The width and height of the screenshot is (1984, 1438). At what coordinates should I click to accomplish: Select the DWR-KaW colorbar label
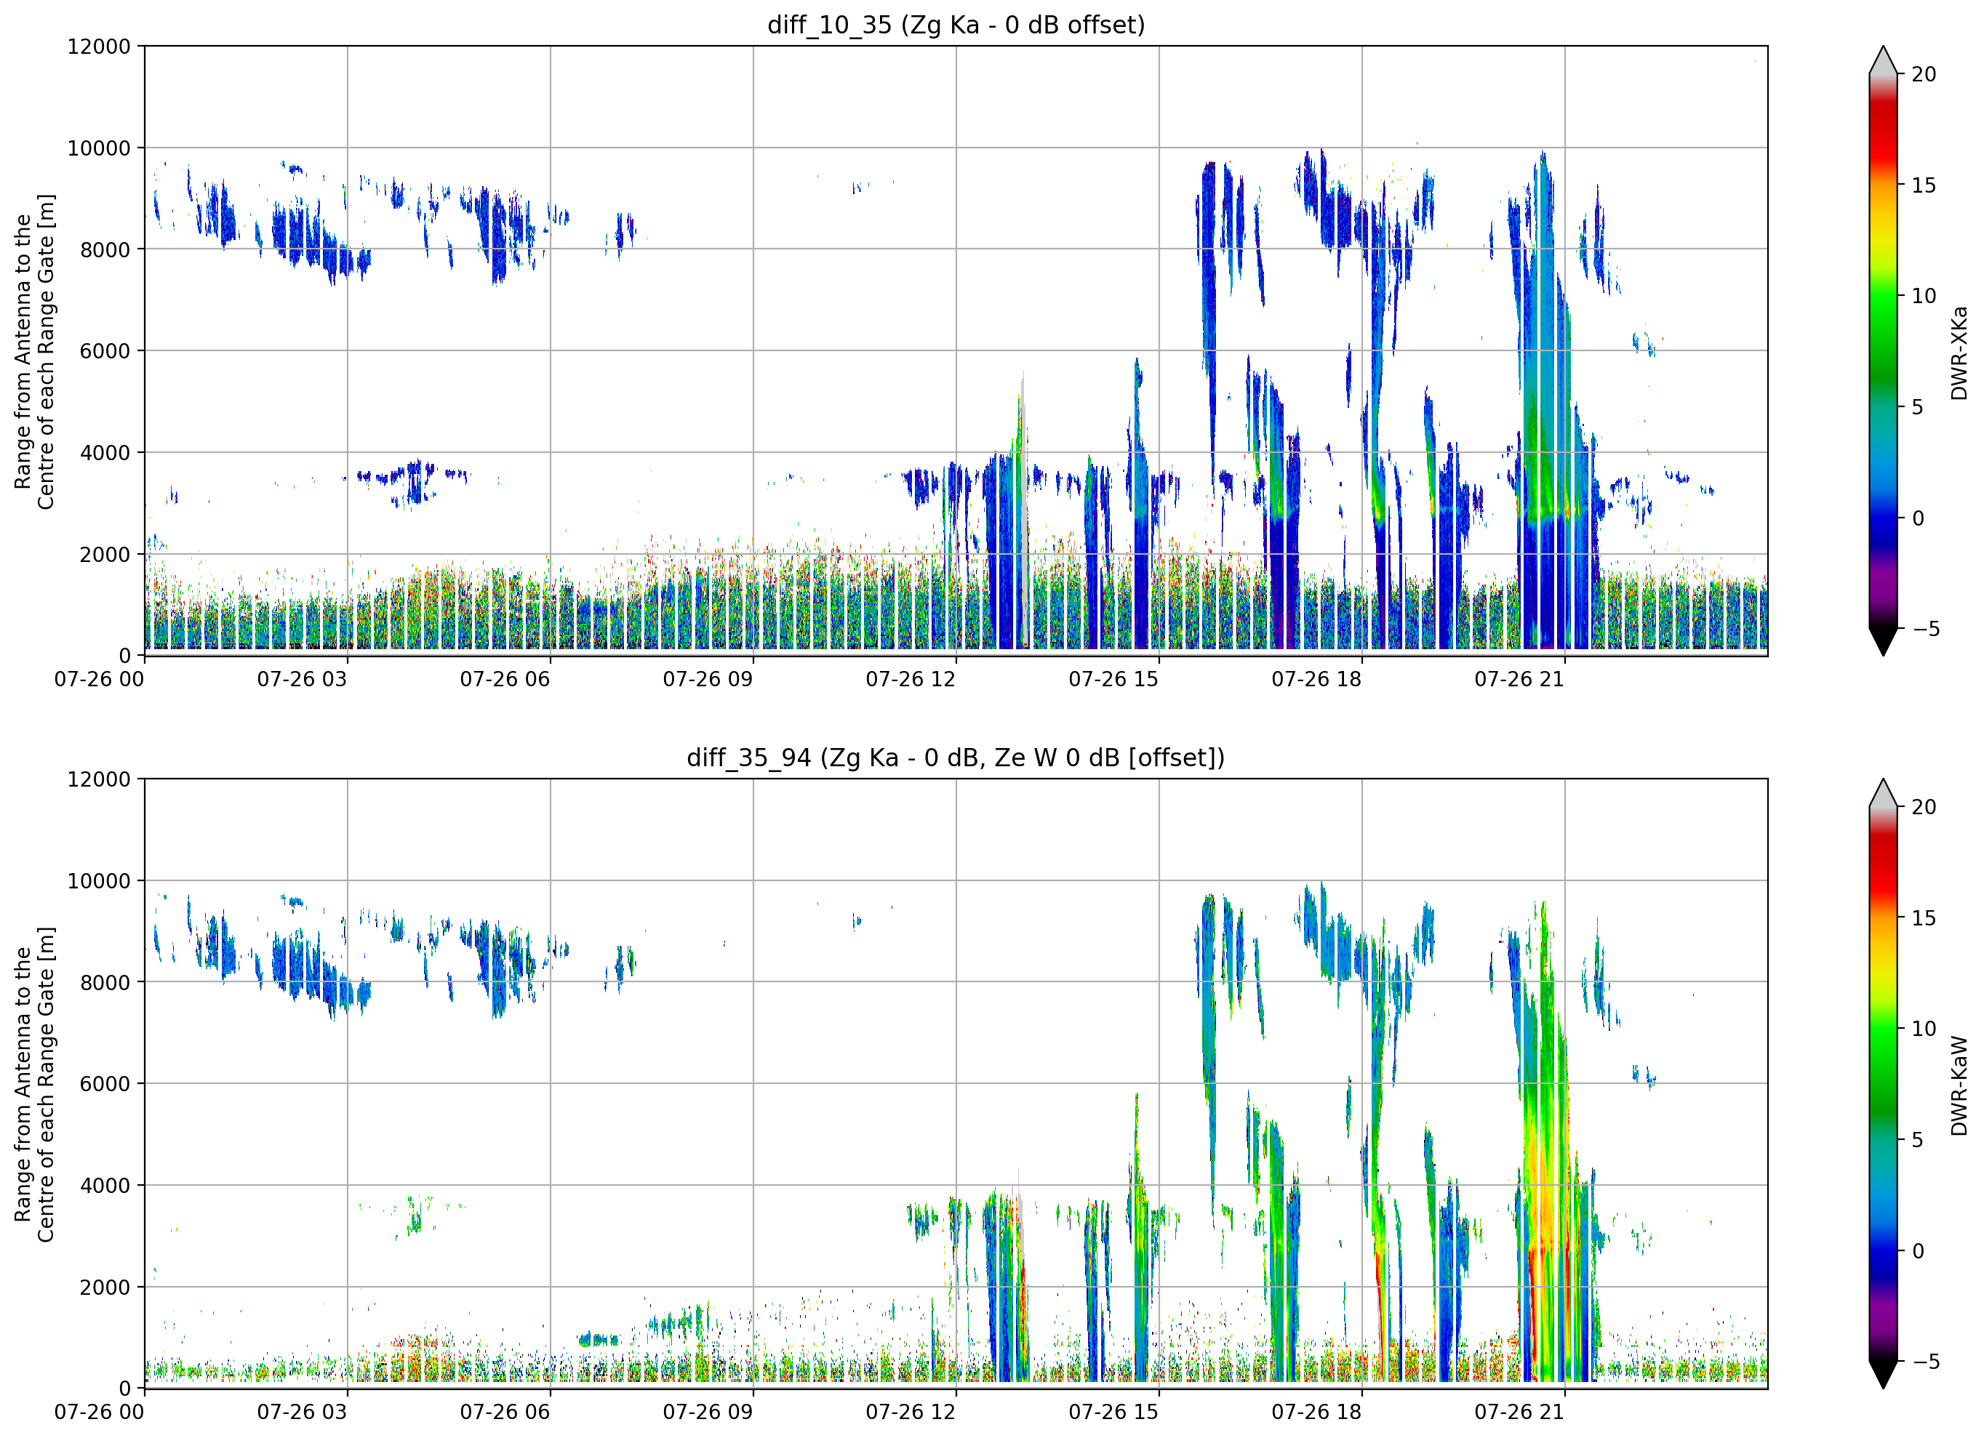pos(1959,1085)
